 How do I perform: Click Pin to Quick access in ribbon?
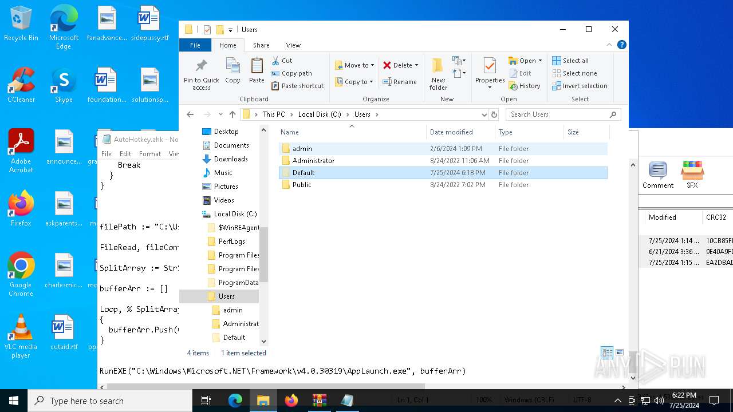[x=201, y=74]
